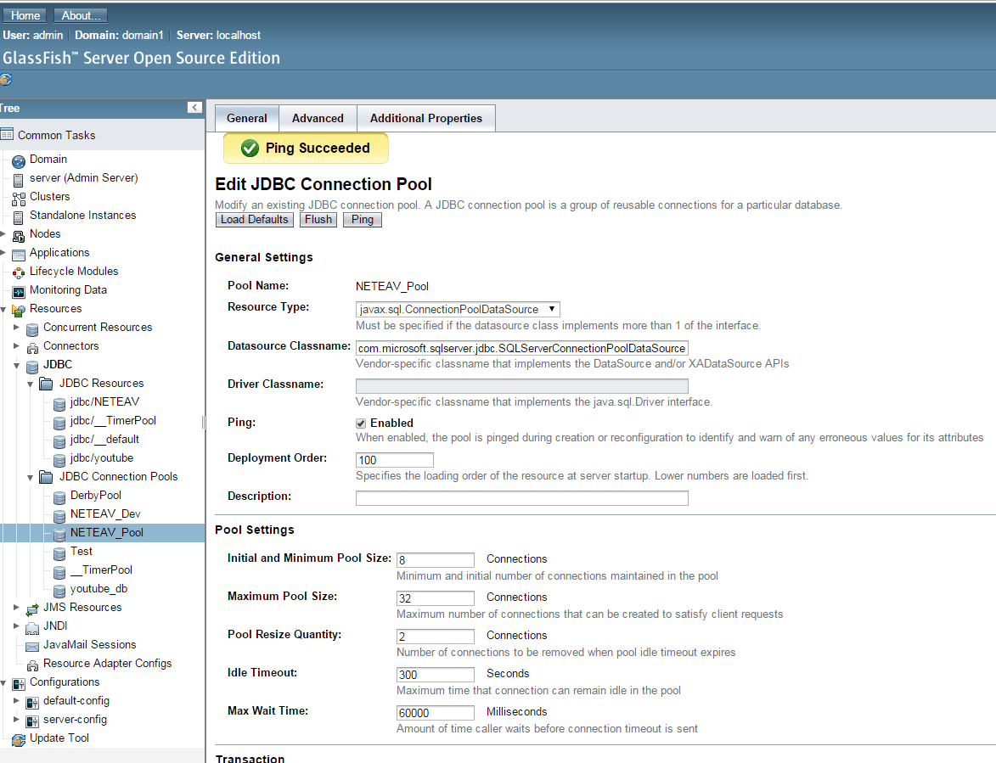Select the Test connection pool

tap(82, 551)
